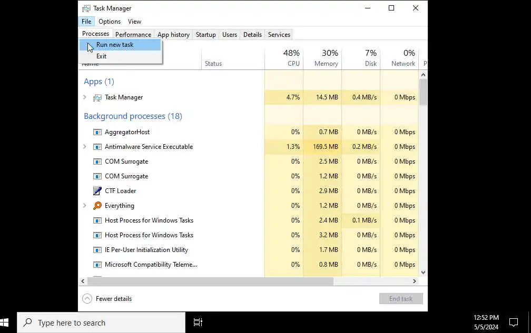The image size is (531, 333).
Task: Click the 4.7% CPU value
Action: point(293,97)
